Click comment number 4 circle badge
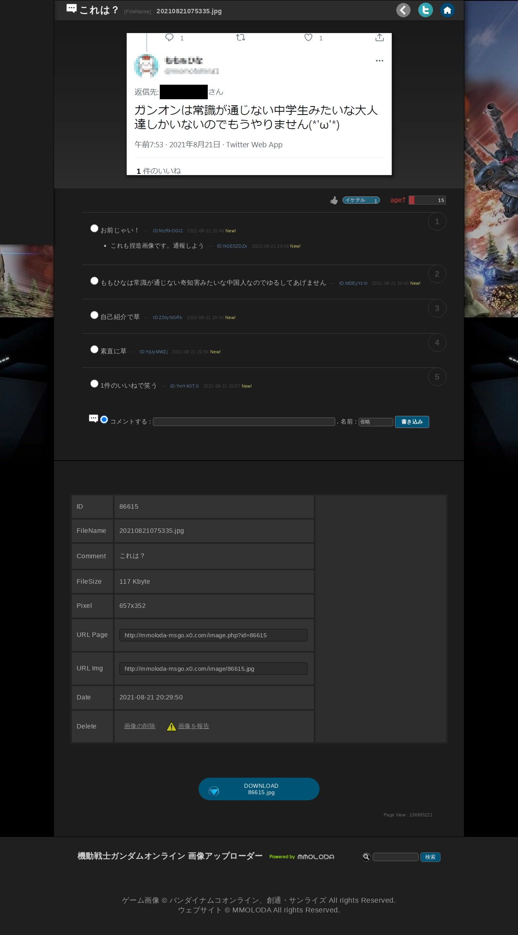 pos(437,342)
